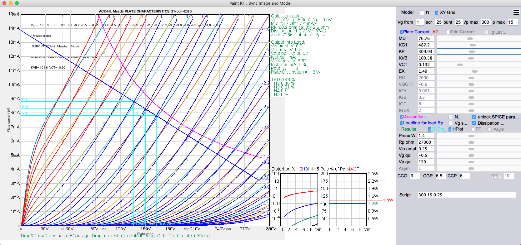521x245 pixels.
Task: Uncheck Loadline for load Rp
Action: 401,123
